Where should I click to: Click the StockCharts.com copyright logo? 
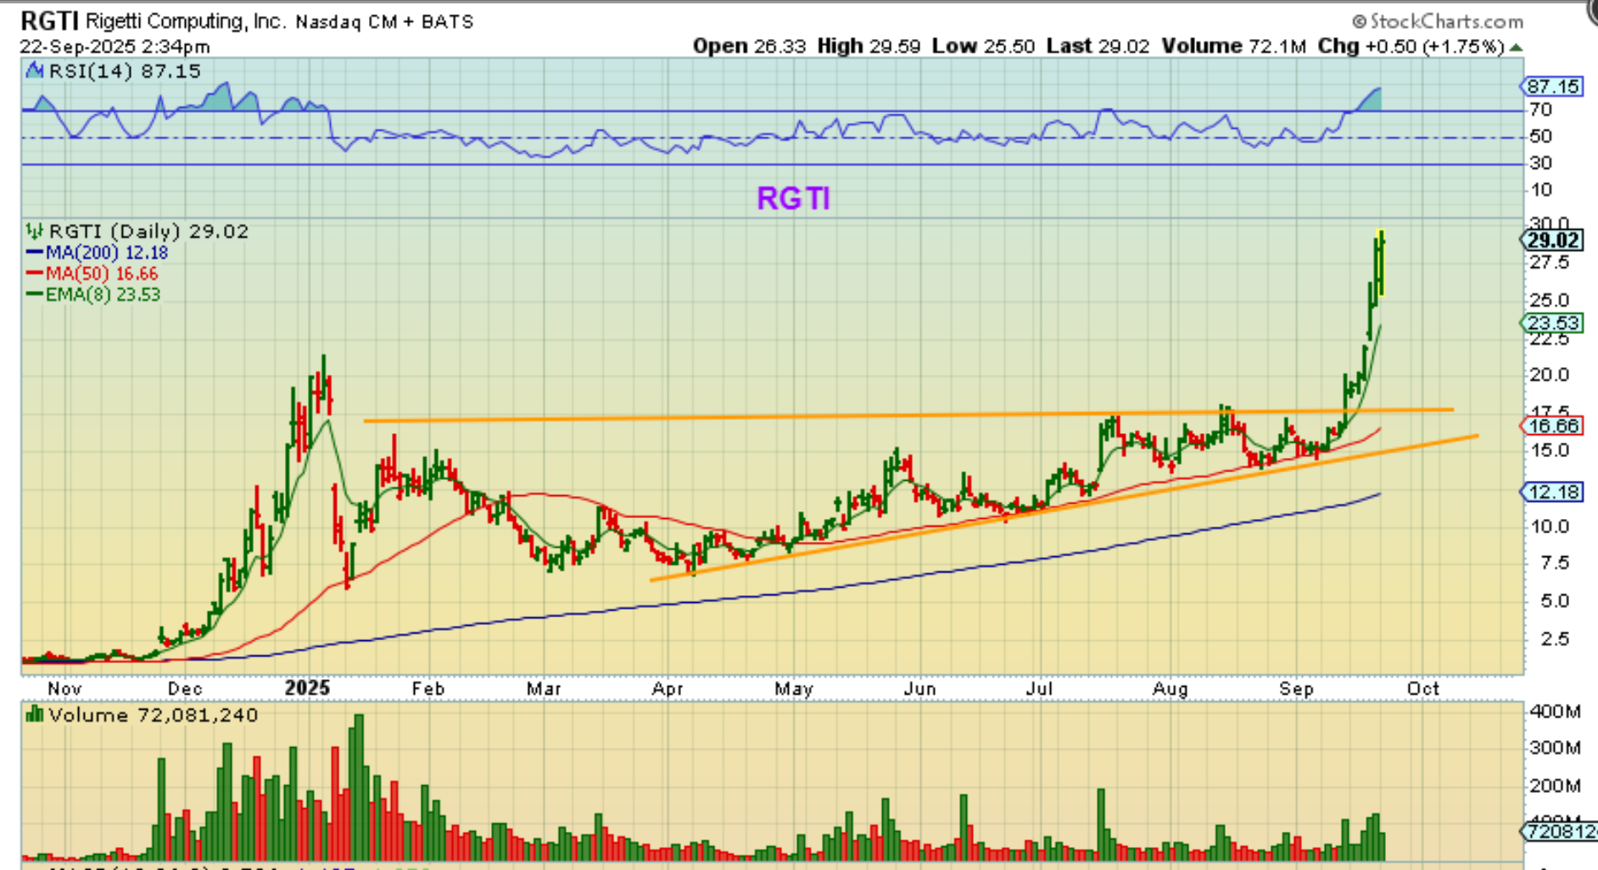1438,21
